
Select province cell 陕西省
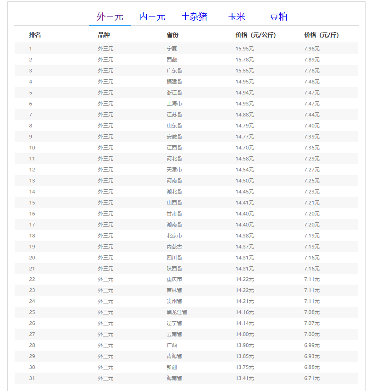tap(174, 269)
